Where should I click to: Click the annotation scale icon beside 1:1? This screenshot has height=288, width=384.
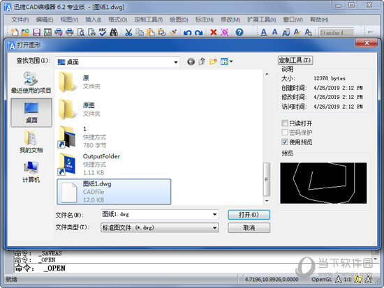coord(339,279)
